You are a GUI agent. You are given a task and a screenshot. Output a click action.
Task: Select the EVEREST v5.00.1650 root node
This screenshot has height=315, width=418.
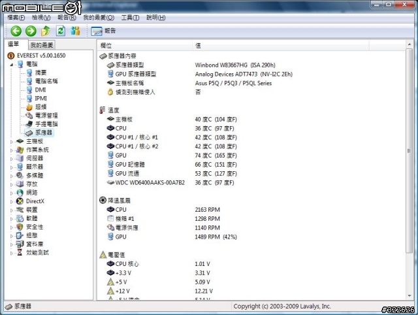41,56
